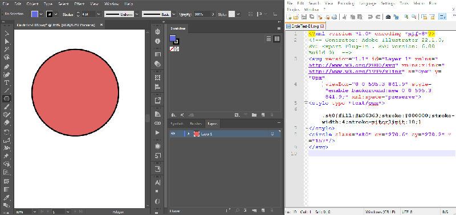Viewport: 456px width, 215px height.
Task: Close the Illustrator document tab
Action: (x=101, y=25)
